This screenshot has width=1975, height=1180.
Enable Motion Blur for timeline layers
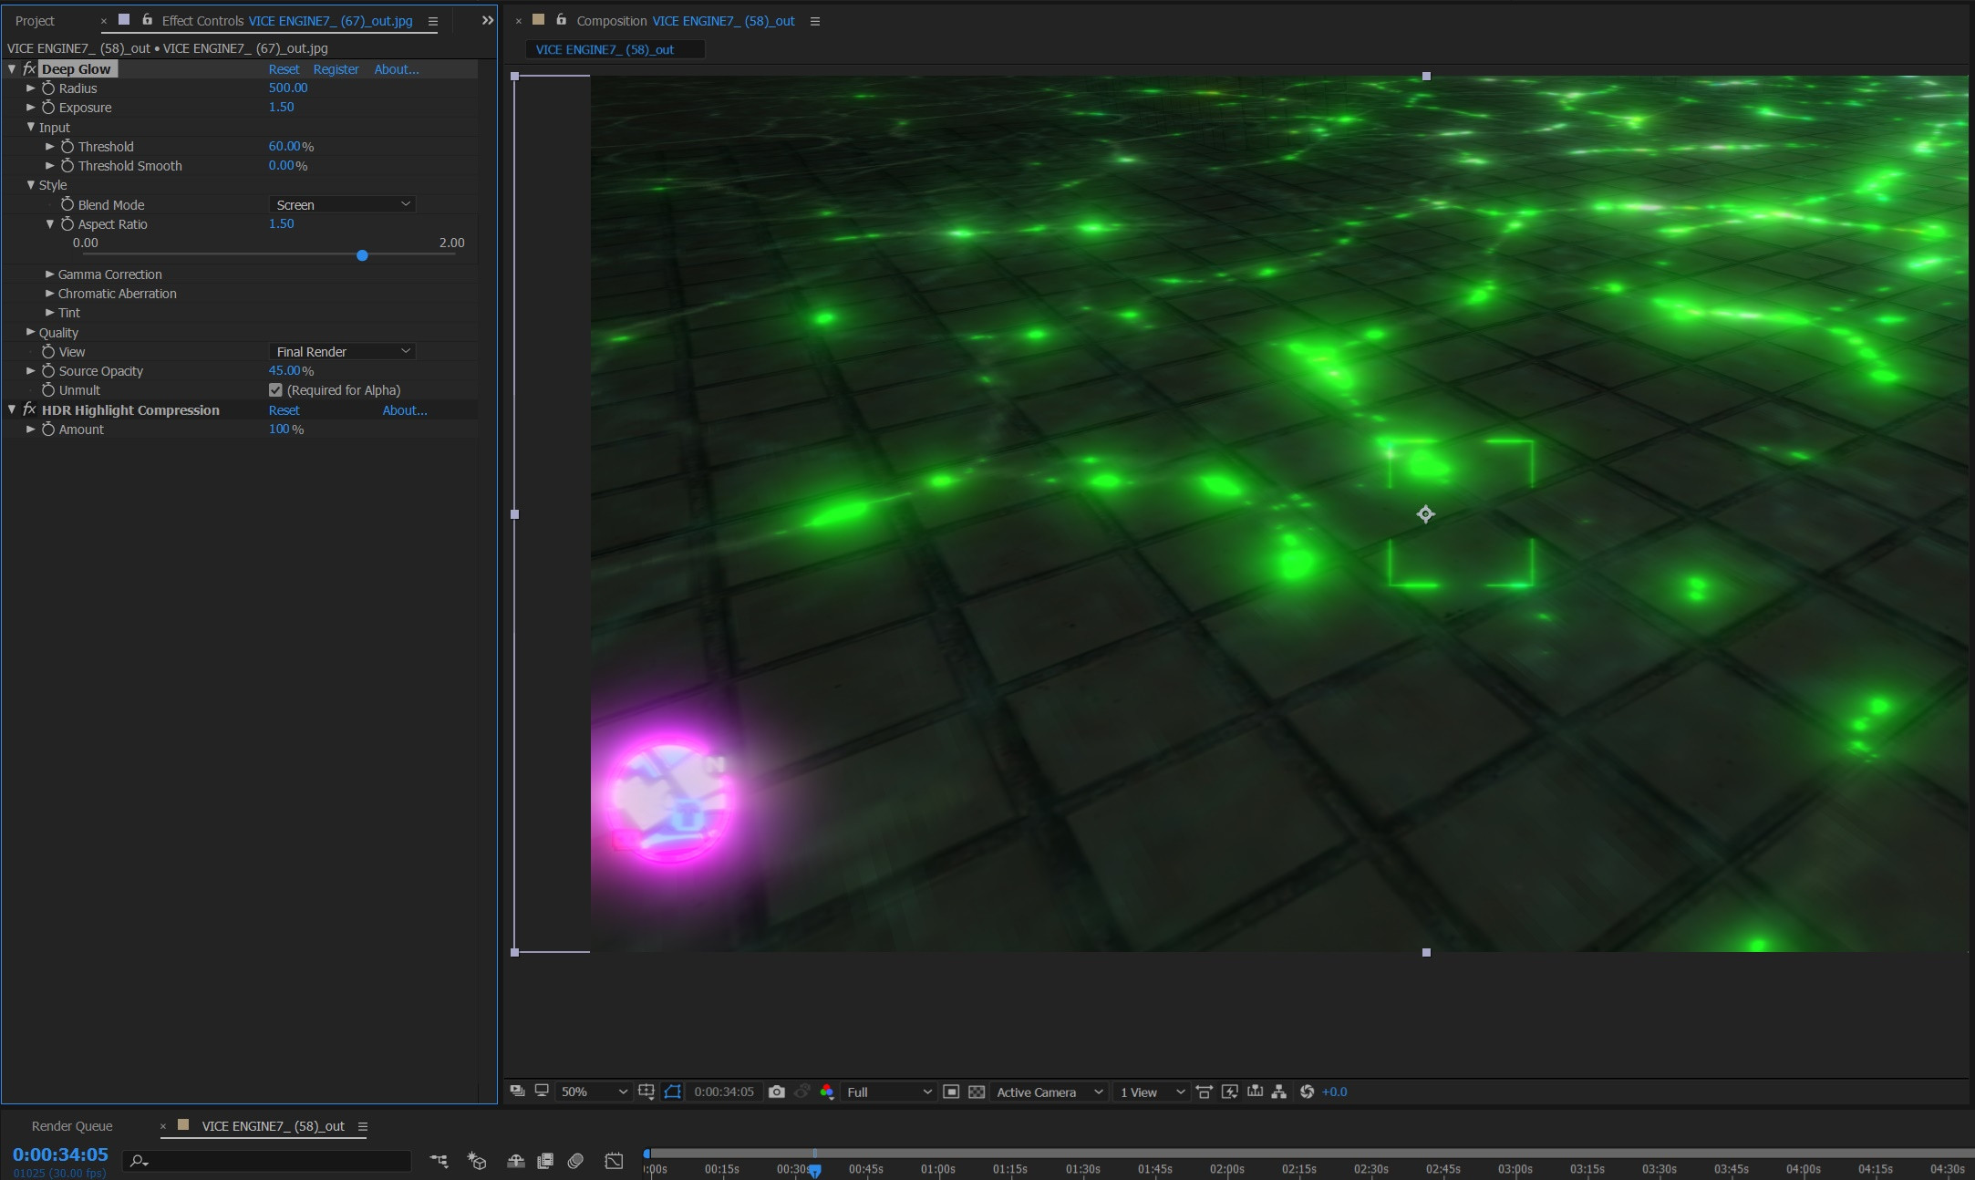point(575,1161)
